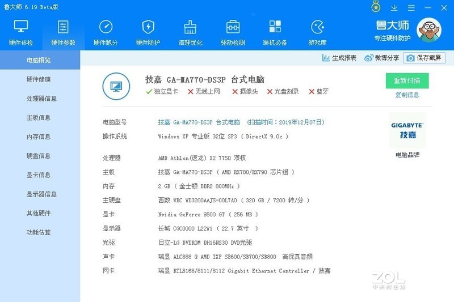Click the 复制信息 link
The image size is (454, 302).
coord(407,95)
